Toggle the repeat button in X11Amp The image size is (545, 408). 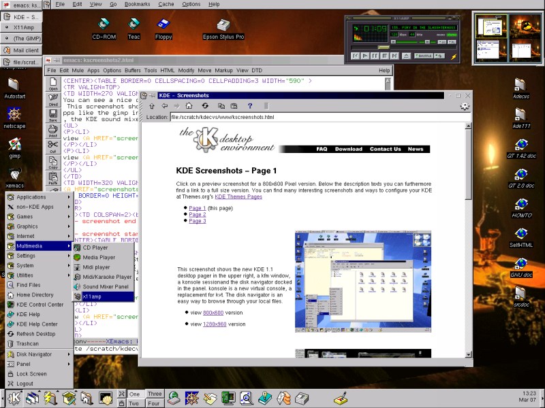click(x=439, y=56)
